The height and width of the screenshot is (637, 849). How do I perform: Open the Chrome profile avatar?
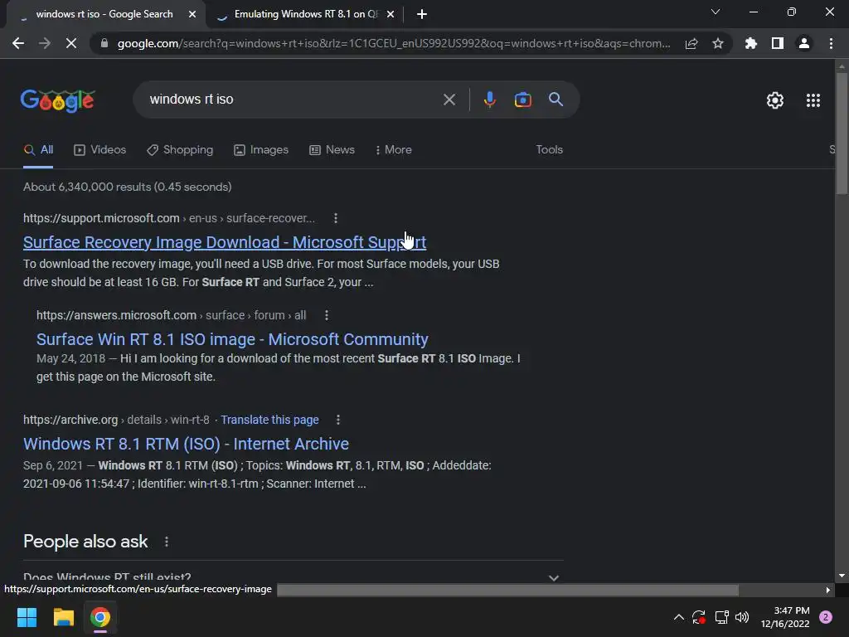[x=804, y=43]
